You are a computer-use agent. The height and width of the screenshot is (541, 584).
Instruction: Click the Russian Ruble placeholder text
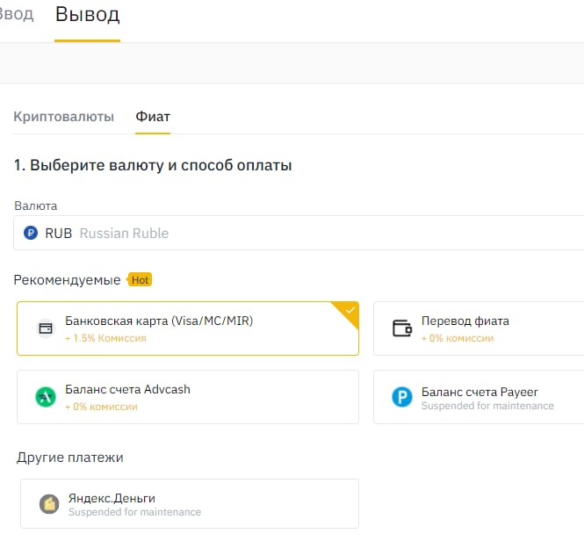coord(124,234)
